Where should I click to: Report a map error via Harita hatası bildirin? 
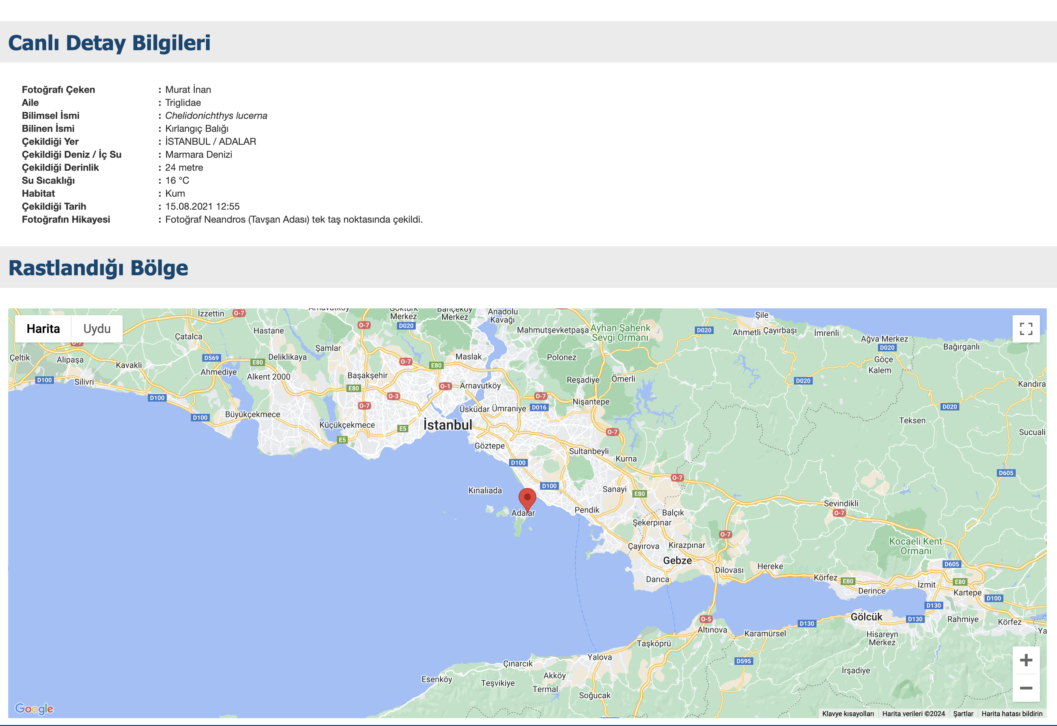1012,714
